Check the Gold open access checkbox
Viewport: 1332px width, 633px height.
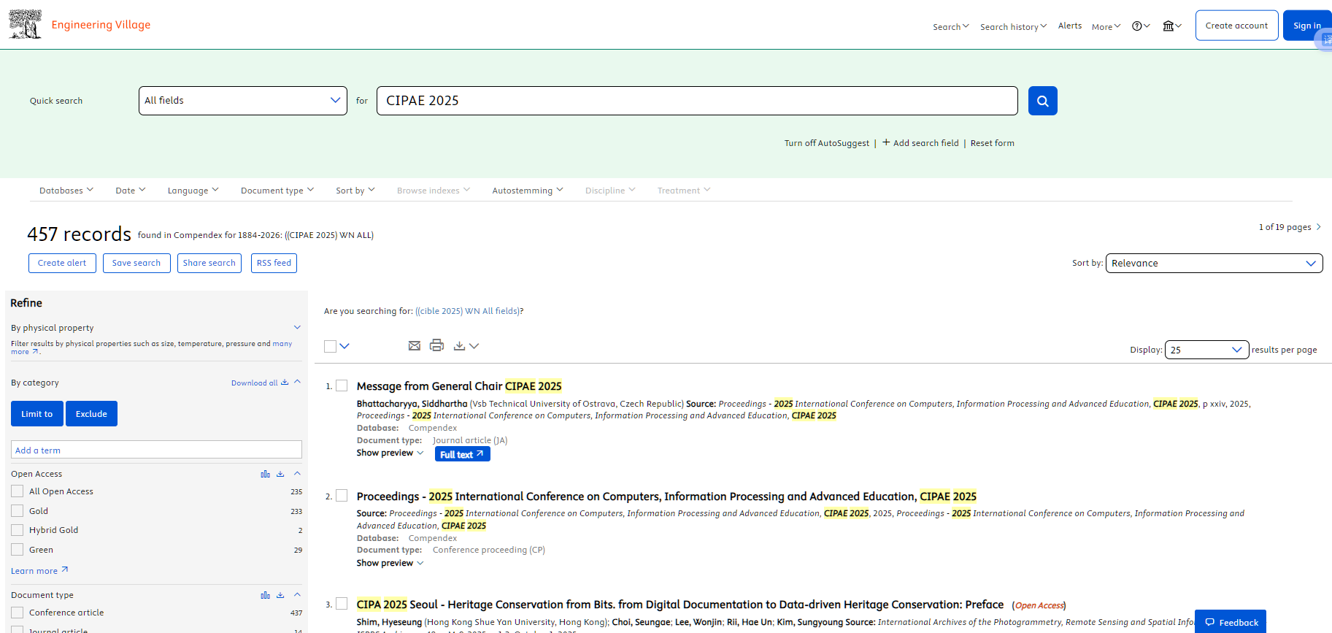pyautogui.click(x=18, y=511)
